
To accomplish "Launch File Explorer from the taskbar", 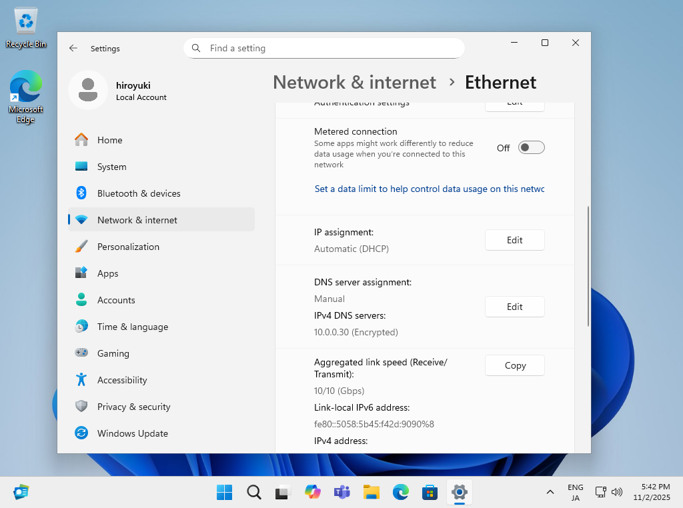I will point(372,493).
